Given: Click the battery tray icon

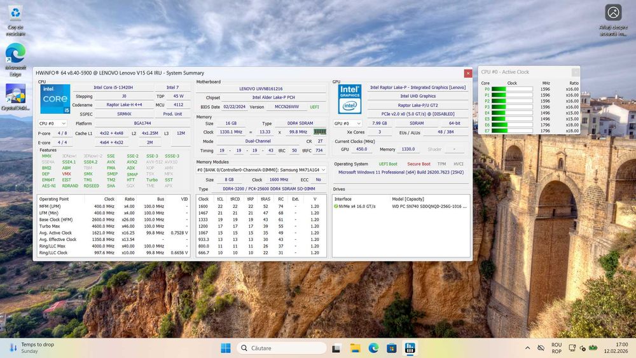Looking at the screenshot, I should click(593, 348).
